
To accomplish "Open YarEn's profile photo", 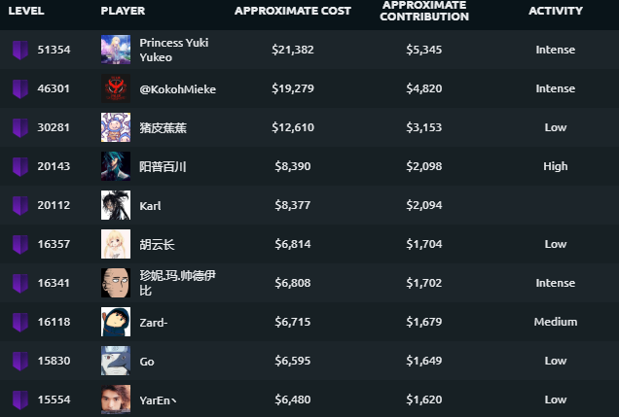I will click(x=116, y=400).
